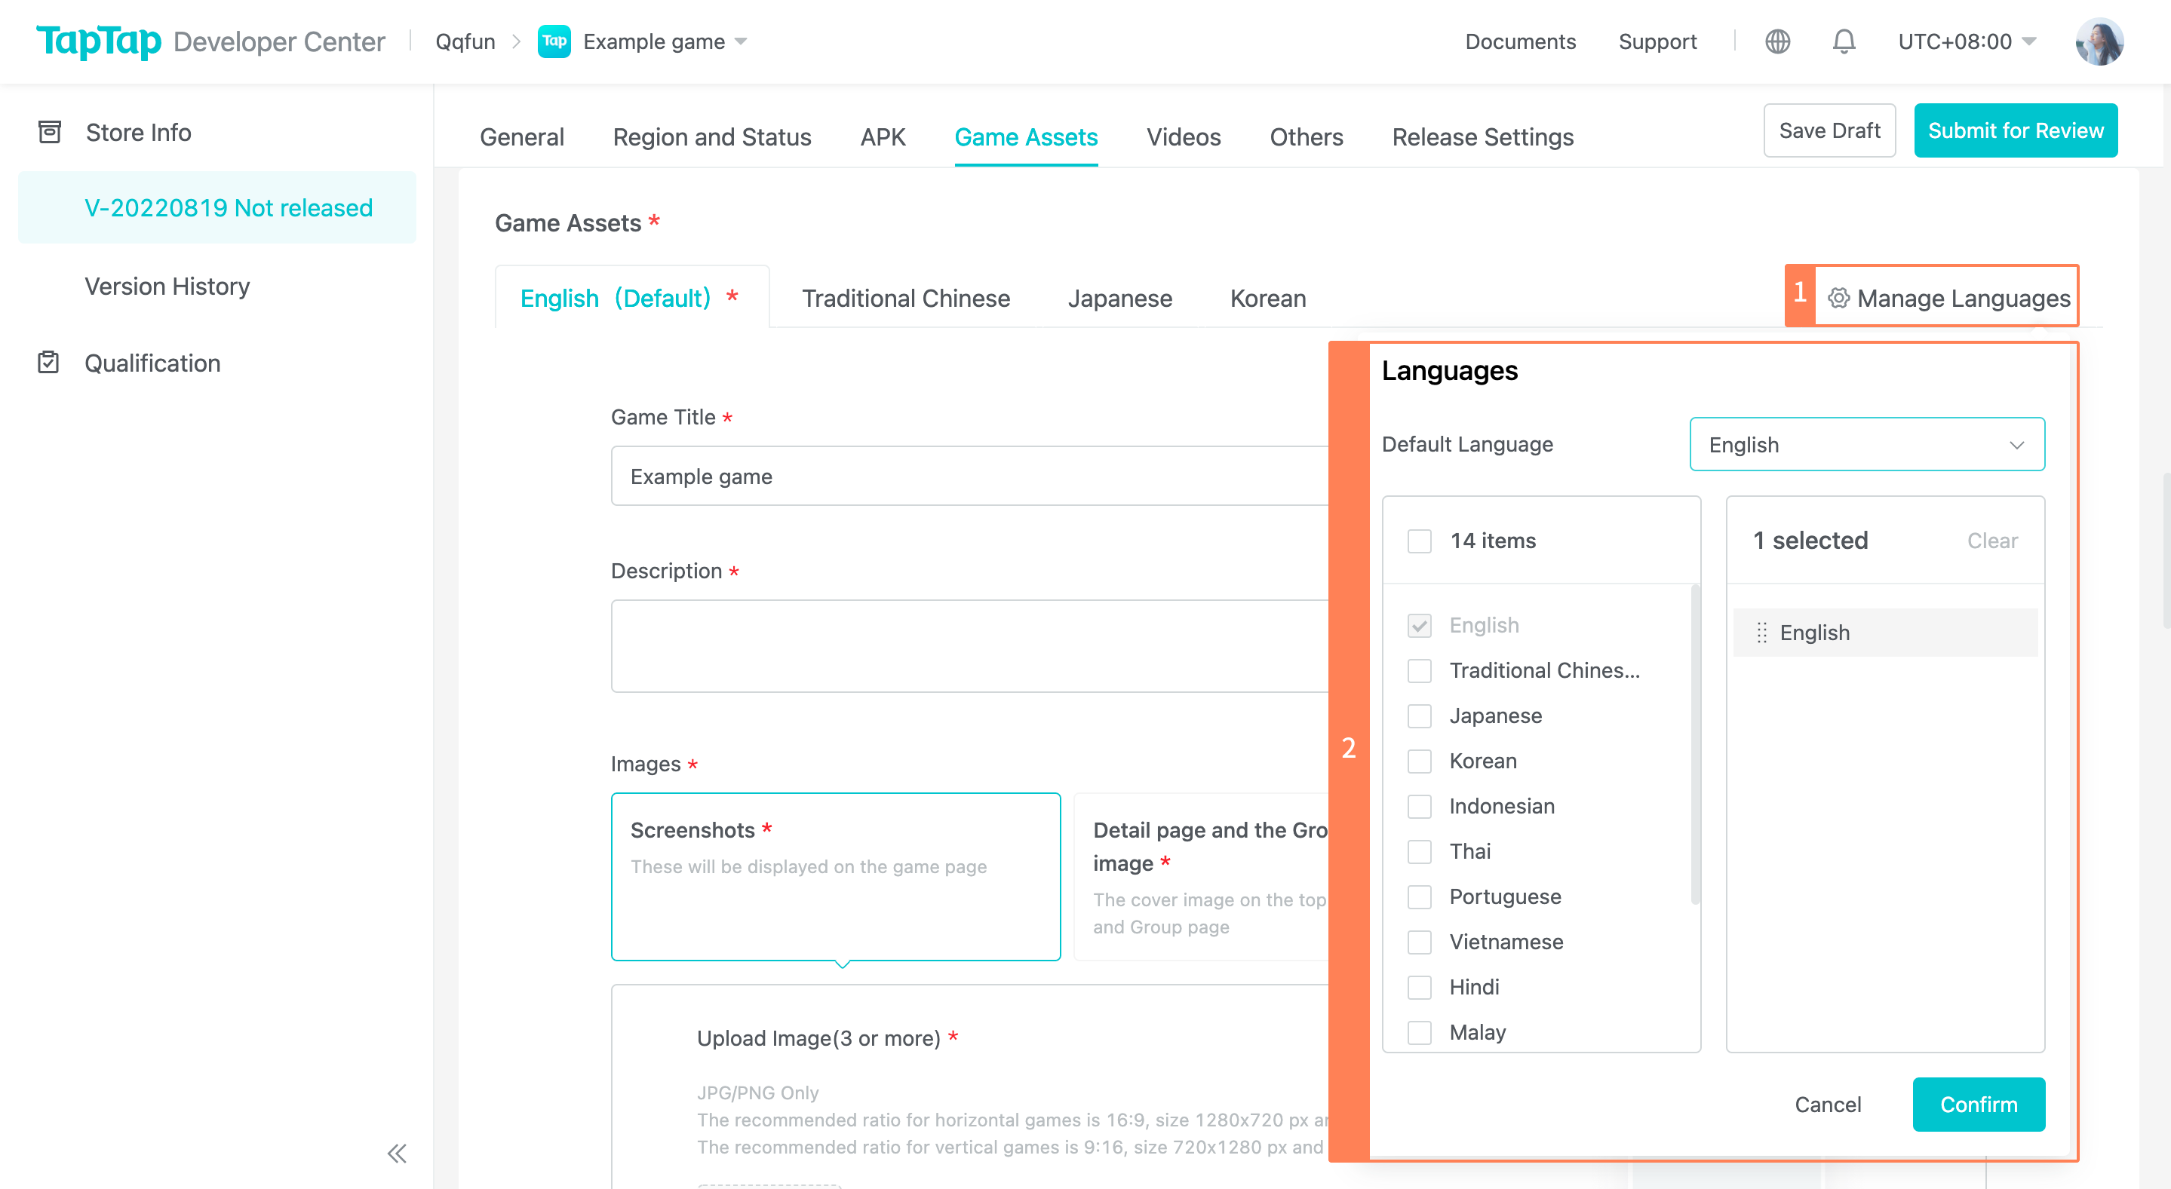Click the Store Info sidebar icon
The width and height of the screenshot is (2171, 1189).
coord(50,132)
